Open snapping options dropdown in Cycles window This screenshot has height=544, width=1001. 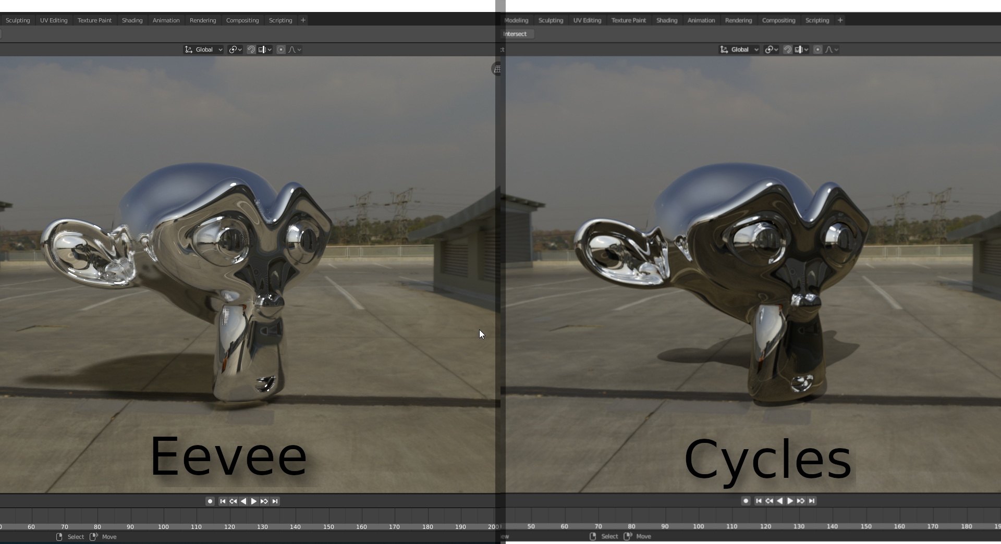pos(802,50)
